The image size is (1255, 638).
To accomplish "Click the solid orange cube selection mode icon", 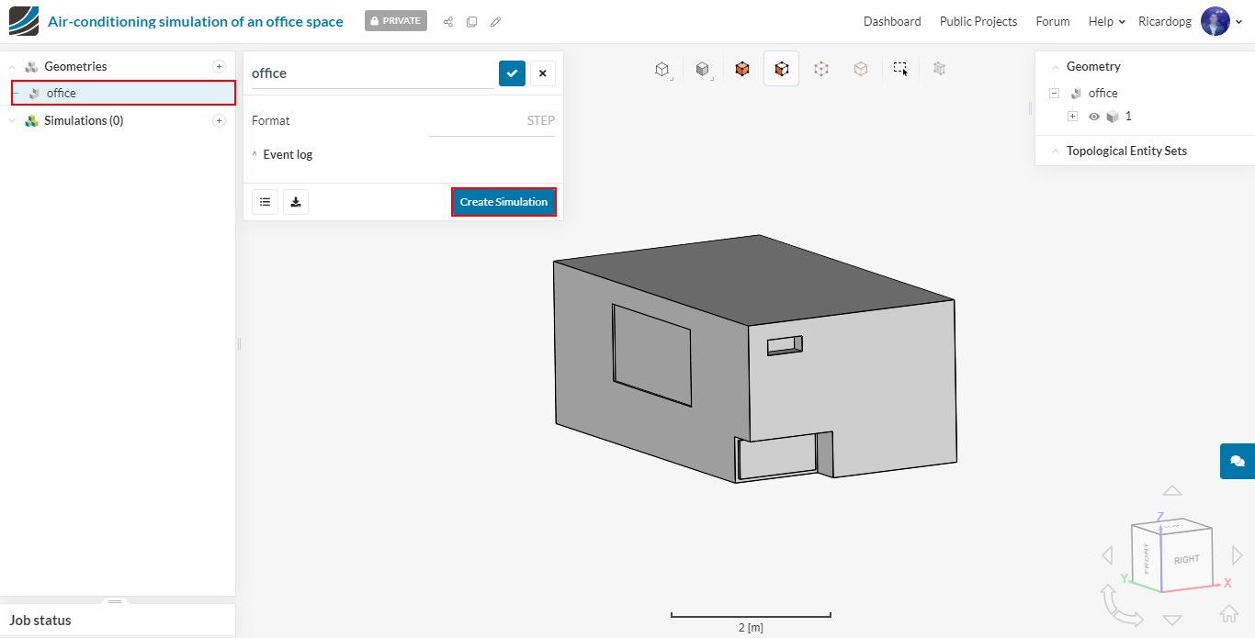I will [x=742, y=68].
